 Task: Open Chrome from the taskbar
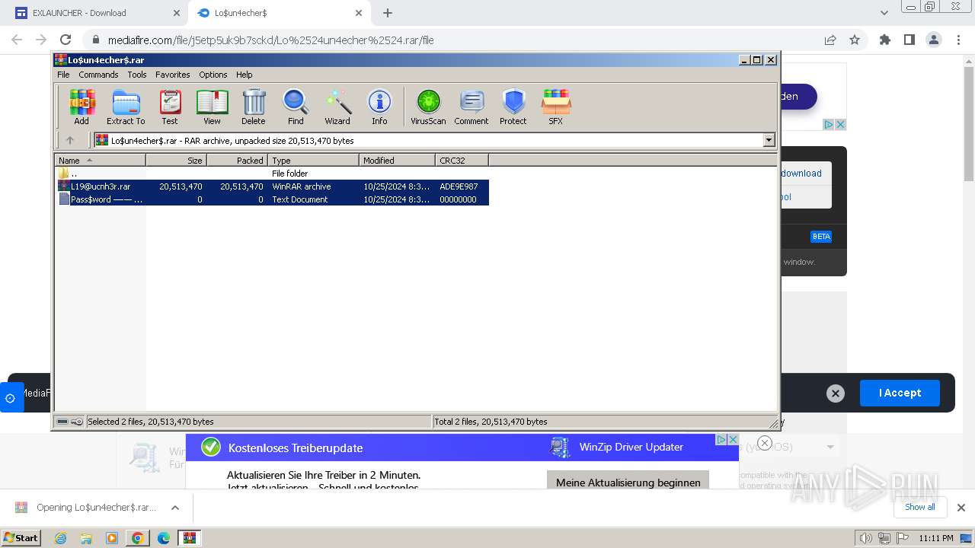[x=138, y=538]
